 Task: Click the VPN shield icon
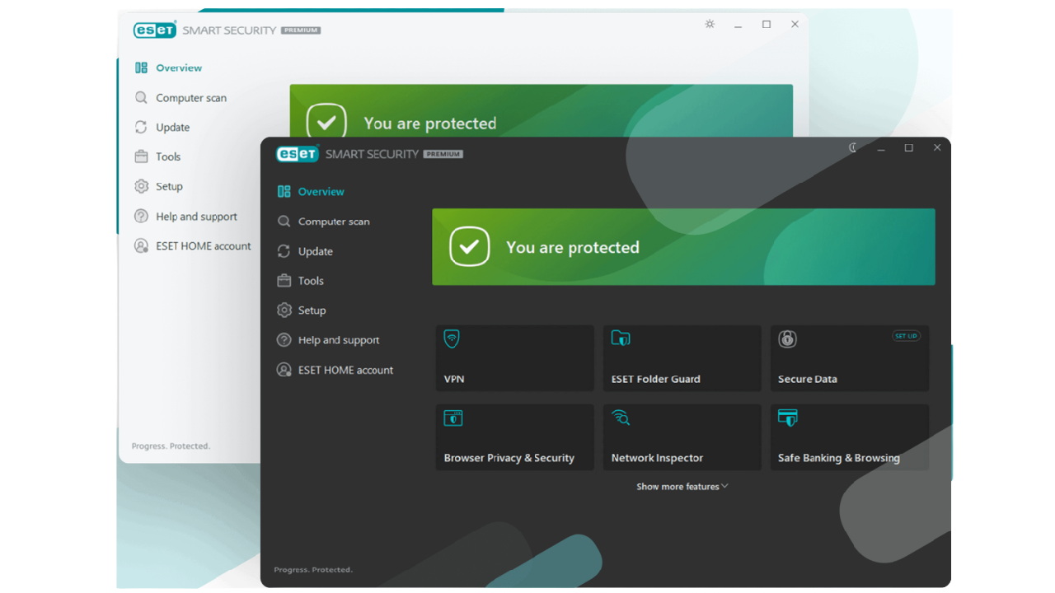[x=452, y=339]
